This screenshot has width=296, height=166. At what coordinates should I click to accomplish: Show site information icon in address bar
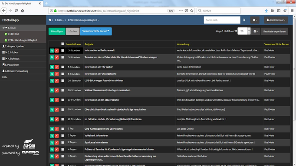coord(51,11)
